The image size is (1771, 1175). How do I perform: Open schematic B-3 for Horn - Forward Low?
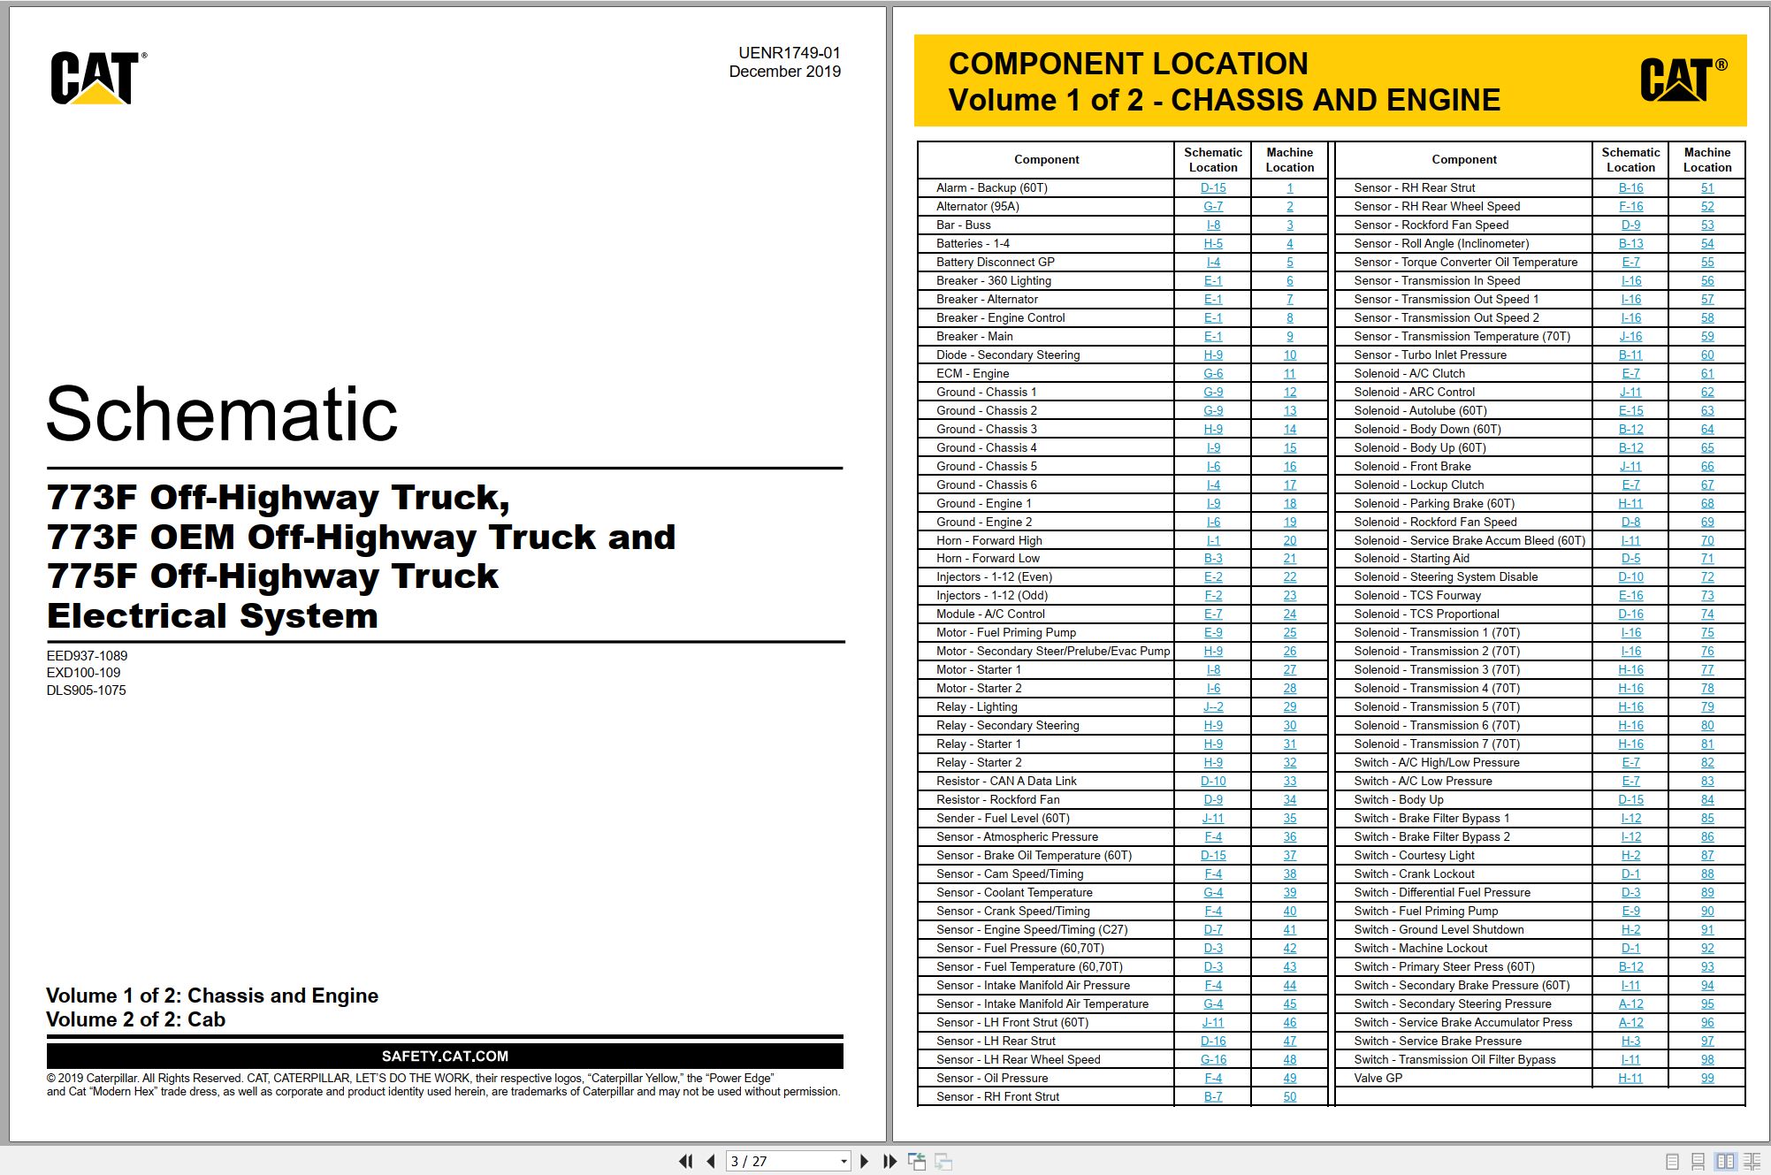click(1212, 559)
